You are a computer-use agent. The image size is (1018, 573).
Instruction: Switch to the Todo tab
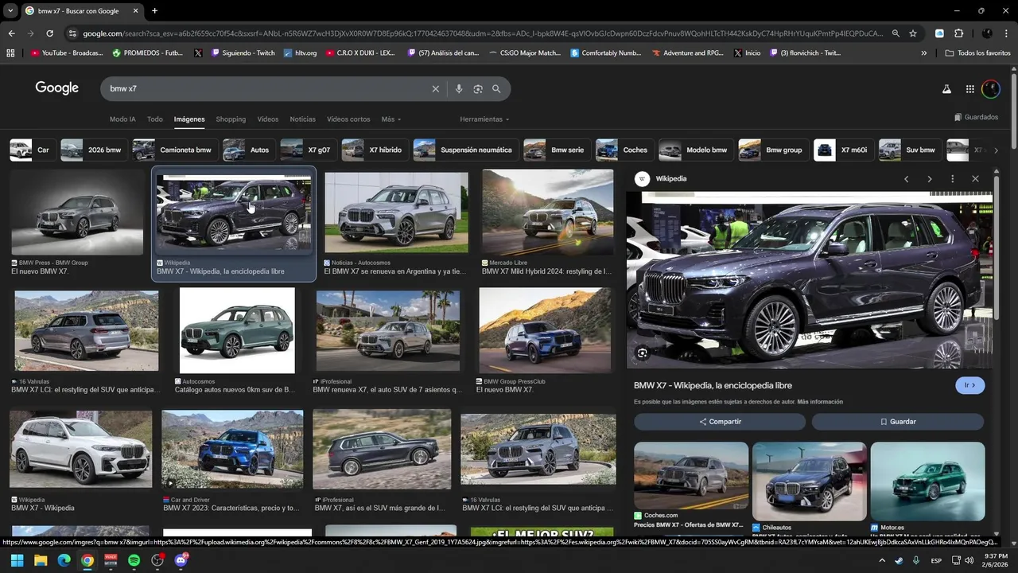(155, 119)
